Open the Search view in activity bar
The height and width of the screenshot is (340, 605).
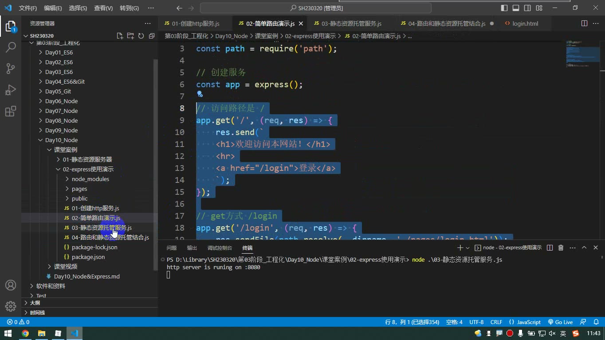(x=11, y=47)
